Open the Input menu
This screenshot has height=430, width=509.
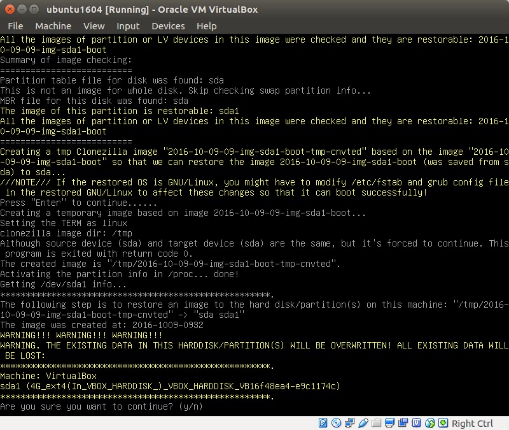[128, 26]
